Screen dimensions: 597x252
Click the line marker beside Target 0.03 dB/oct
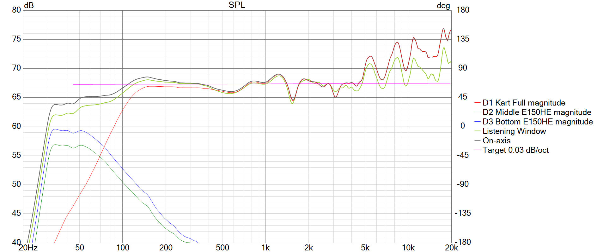(477, 150)
